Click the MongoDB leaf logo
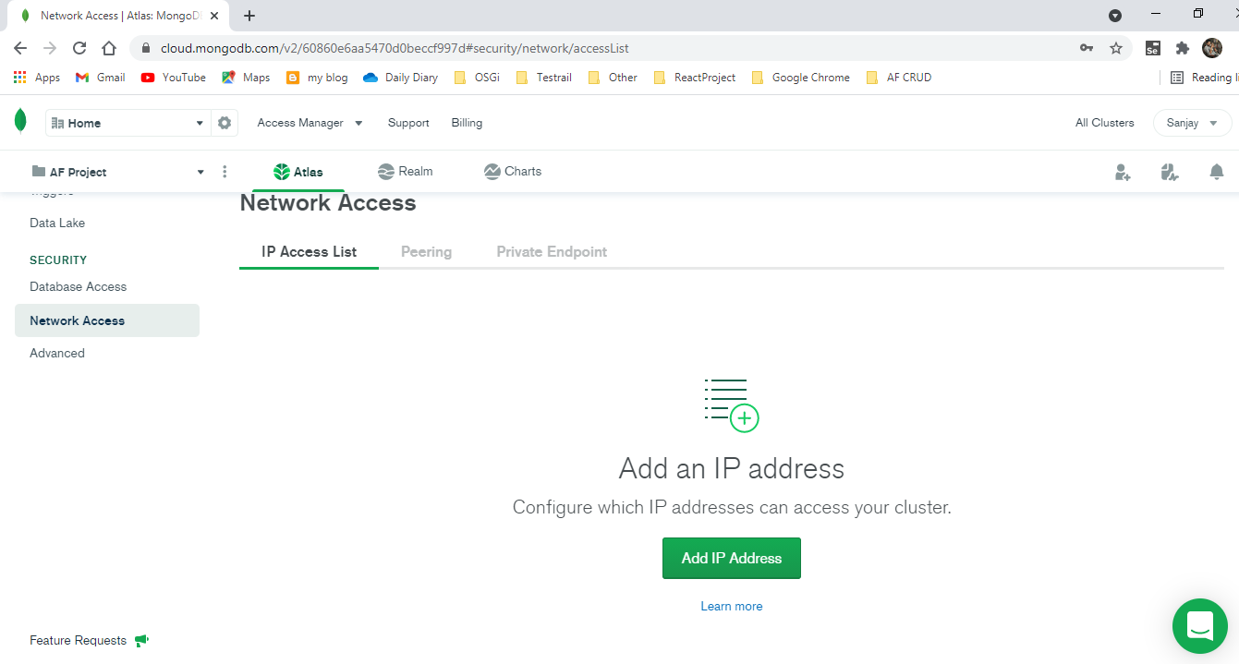 20,121
